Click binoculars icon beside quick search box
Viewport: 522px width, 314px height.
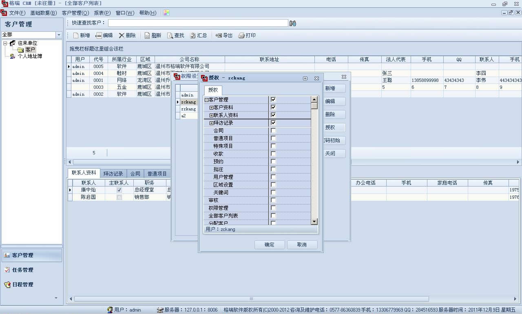point(292,23)
